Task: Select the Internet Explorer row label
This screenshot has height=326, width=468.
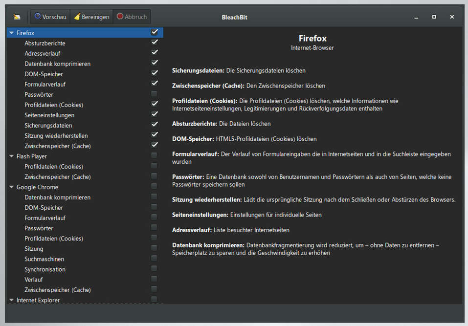Action: pyautogui.click(x=38, y=300)
